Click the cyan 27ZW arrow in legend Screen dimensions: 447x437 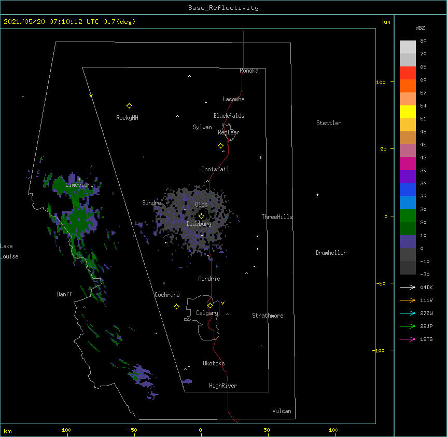point(408,313)
